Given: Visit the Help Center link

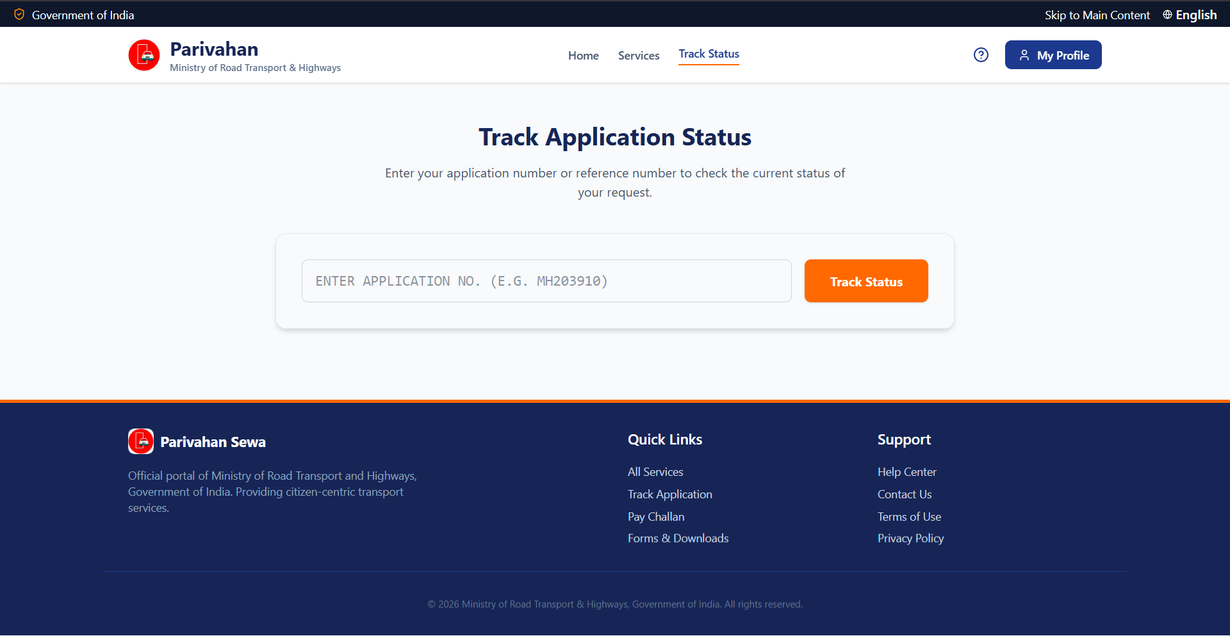Looking at the screenshot, I should [x=907, y=472].
